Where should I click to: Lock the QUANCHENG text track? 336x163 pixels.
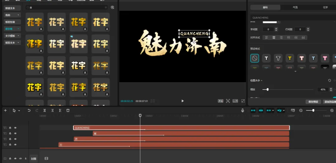[x=10, y=128]
